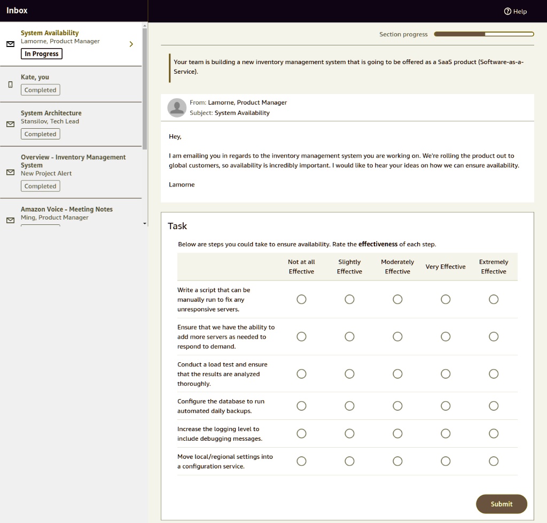Rate adding more servers as Extremely Effective
The image size is (547, 523).
493,337
